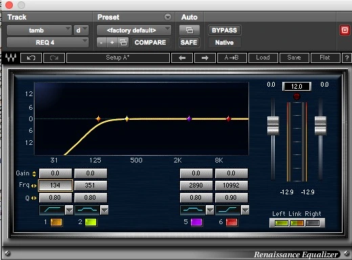Screen dimensions: 352x260
Task: Toggle band 2 green enable button
Action: (x=91, y=222)
